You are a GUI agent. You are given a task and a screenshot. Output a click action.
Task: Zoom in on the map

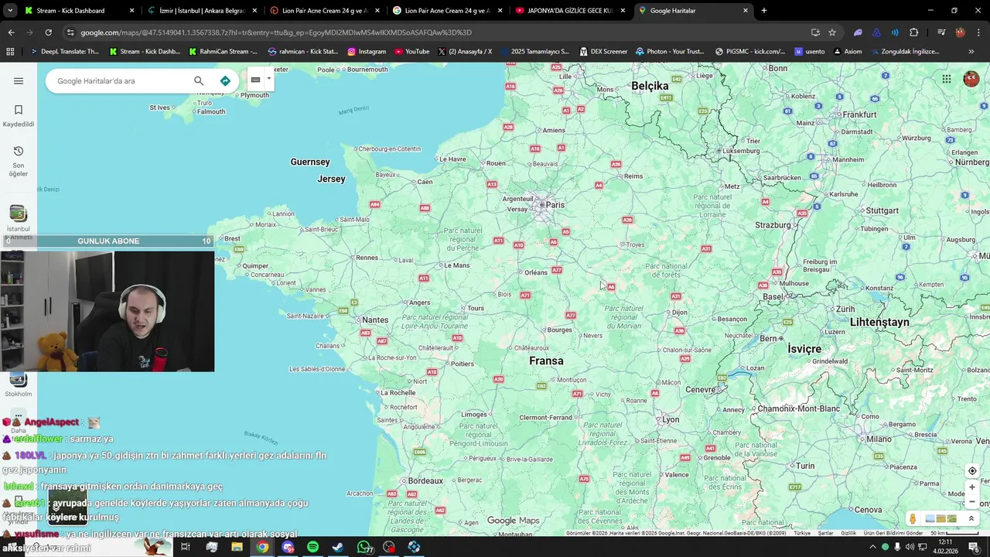tap(972, 487)
